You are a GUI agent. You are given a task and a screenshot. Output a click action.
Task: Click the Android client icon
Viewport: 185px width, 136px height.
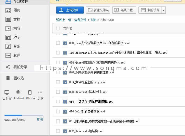(18, 92)
